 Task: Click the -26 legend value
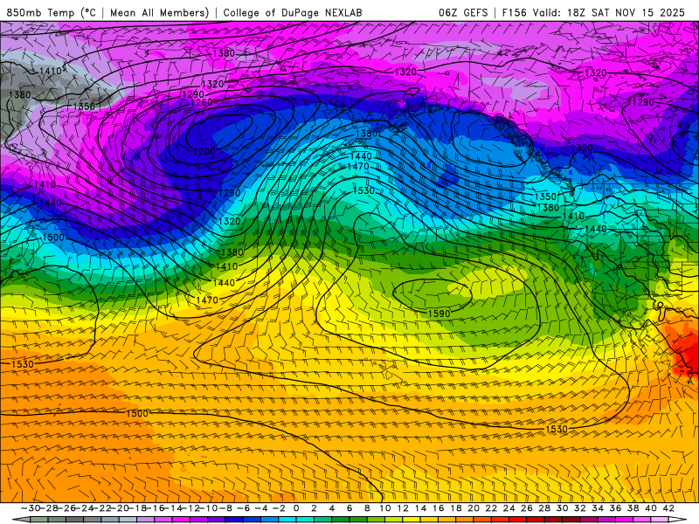click(x=66, y=508)
